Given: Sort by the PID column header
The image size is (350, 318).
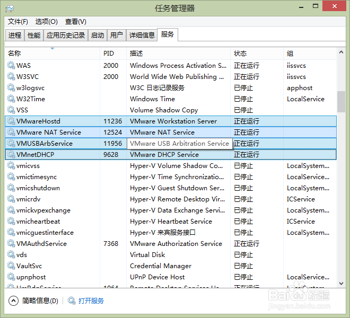Looking at the screenshot, I should tap(113, 54).
